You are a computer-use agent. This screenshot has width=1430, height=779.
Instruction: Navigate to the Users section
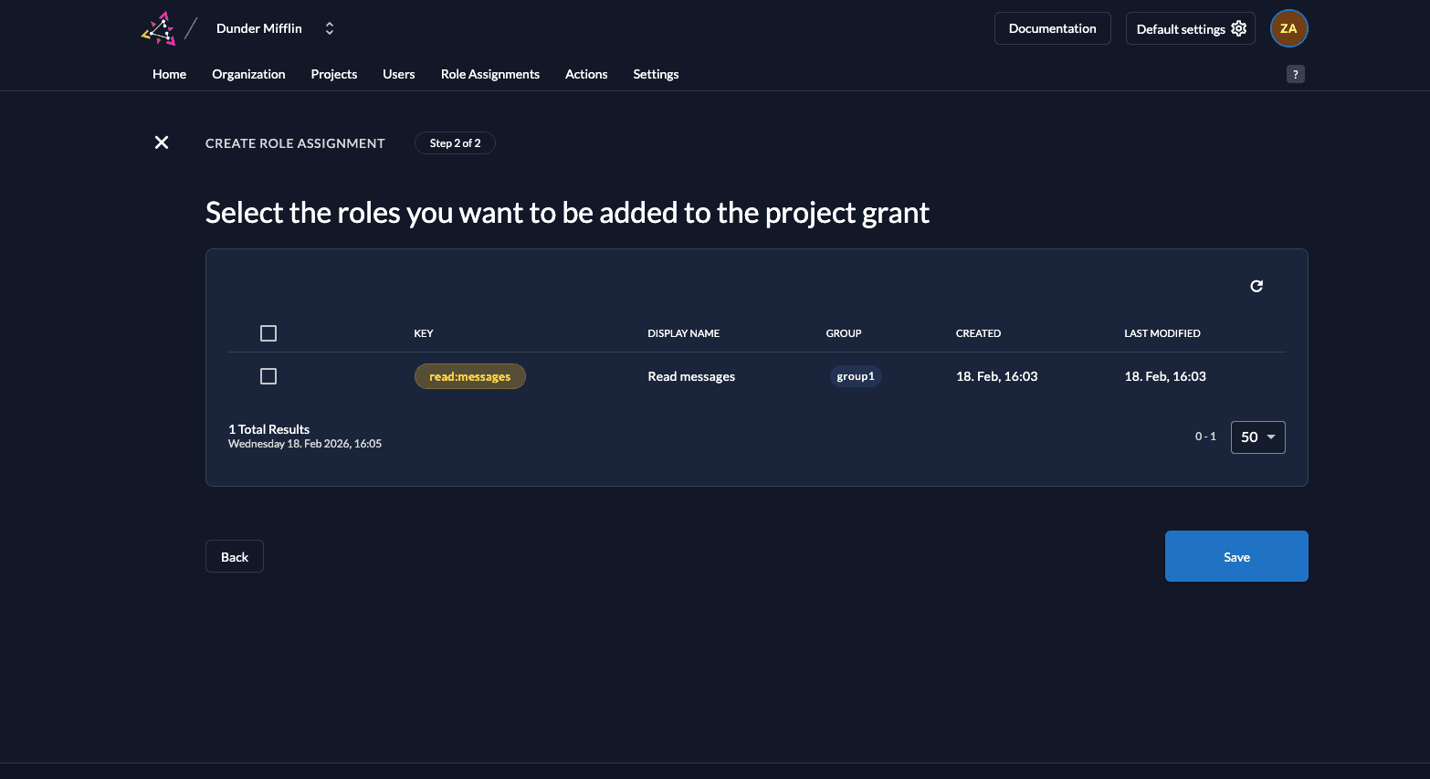pos(398,75)
